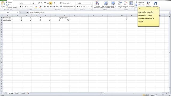Click the Rellenar fill button
Screen dimensions: 171x96
click(140, 5)
